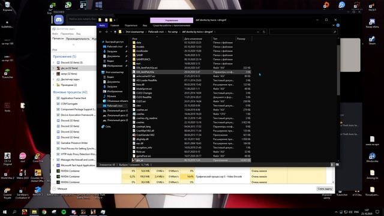384x216 pixels.
Task: Expand gta_sa (32 бита) in Task Manager
Action: (x=53, y=68)
